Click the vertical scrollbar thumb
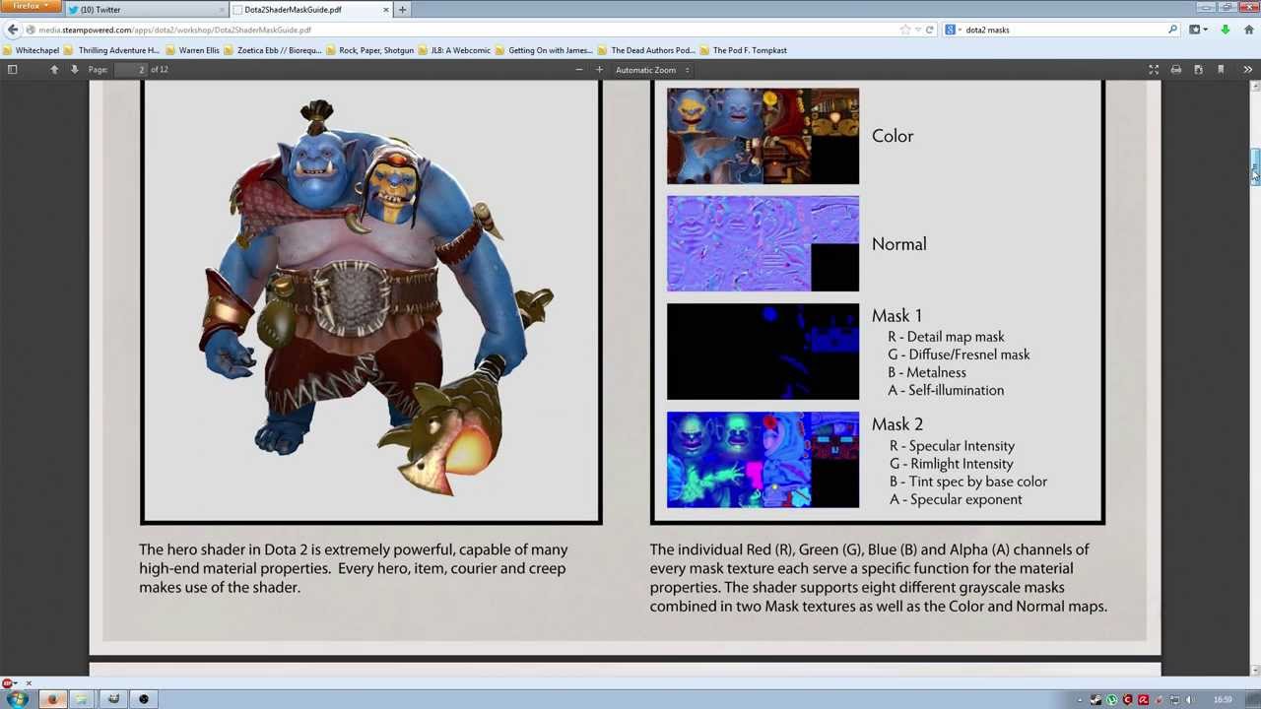1261x709 pixels. pos(1254,167)
